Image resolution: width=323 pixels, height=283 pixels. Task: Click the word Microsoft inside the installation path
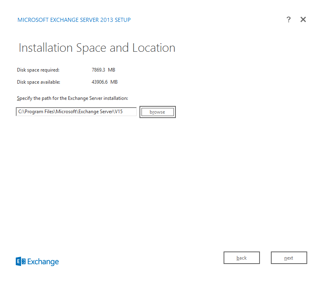[x=66, y=112]
